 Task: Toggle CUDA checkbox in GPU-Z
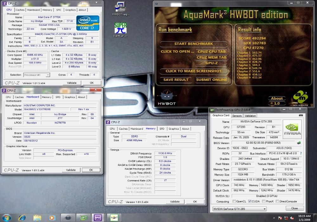pyautogui.click(x=250, y=201)
